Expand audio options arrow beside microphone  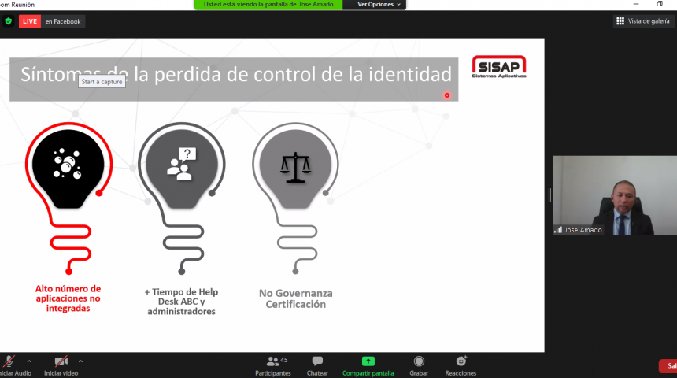29,361
